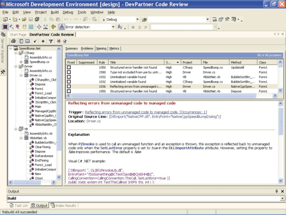The image size is (286, 215).
Task: Toggle the horizontal split layout button
Action: 27,41
